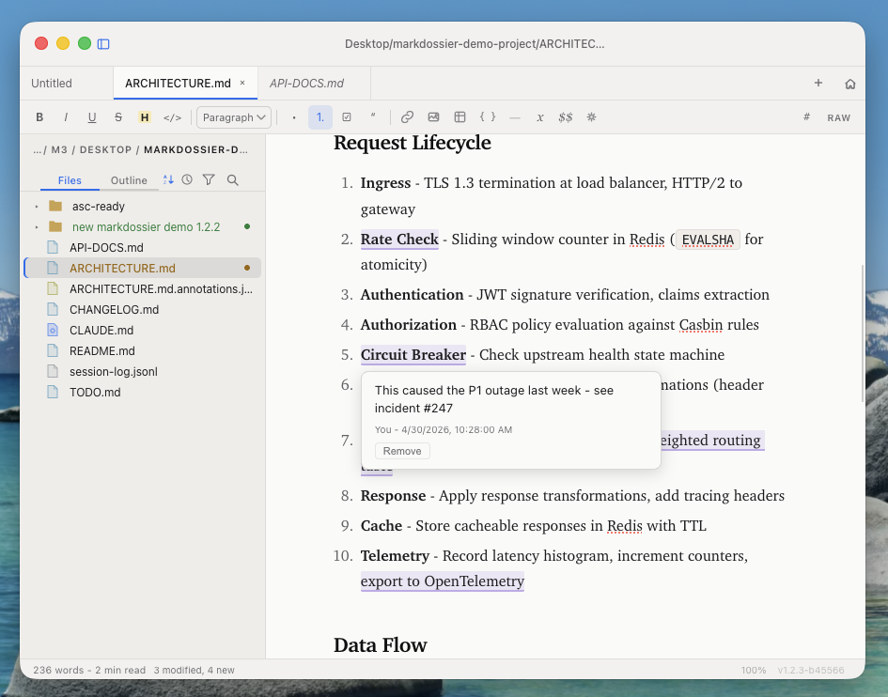Click the editor vertical scrollbar
888x697 pixels.
point(862,333)
